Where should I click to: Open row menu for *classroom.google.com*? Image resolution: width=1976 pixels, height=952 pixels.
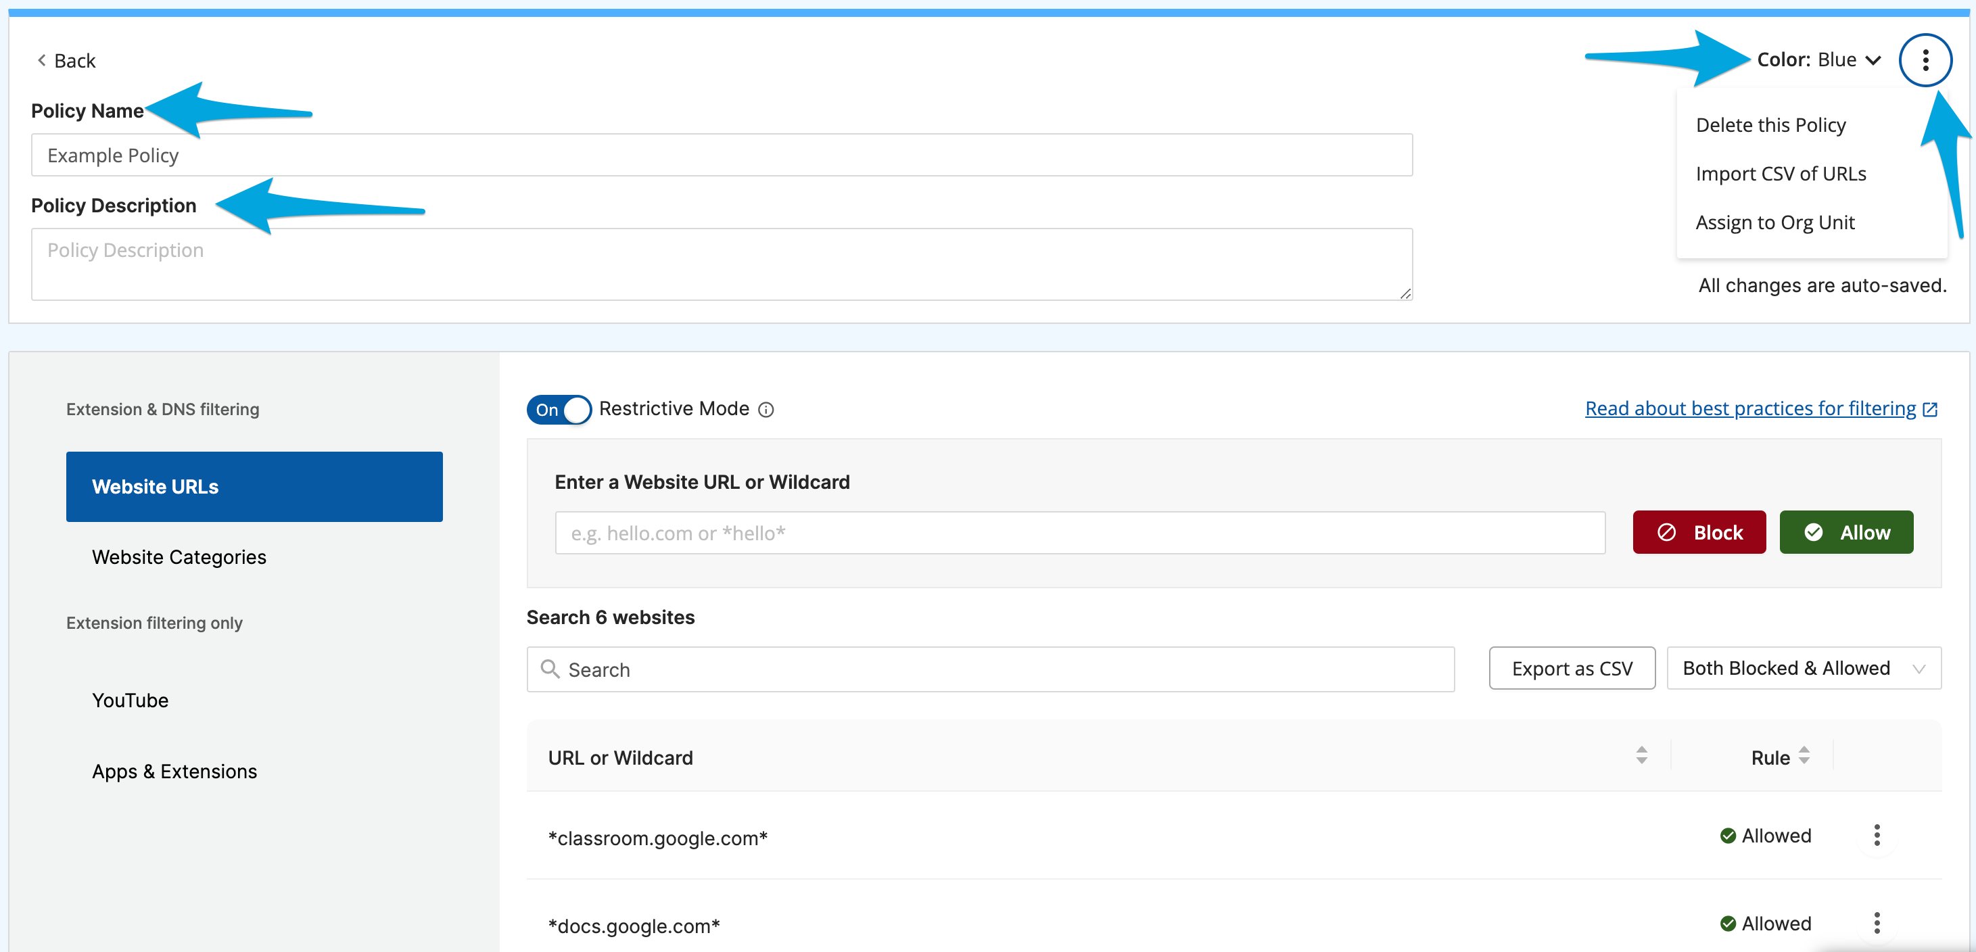(x=1877, y=834)
